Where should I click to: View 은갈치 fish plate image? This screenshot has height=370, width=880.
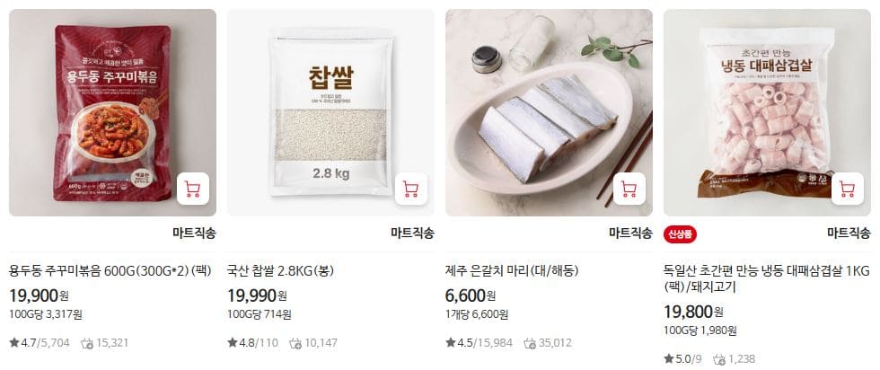pyautogui.click(x=549, y=112)
